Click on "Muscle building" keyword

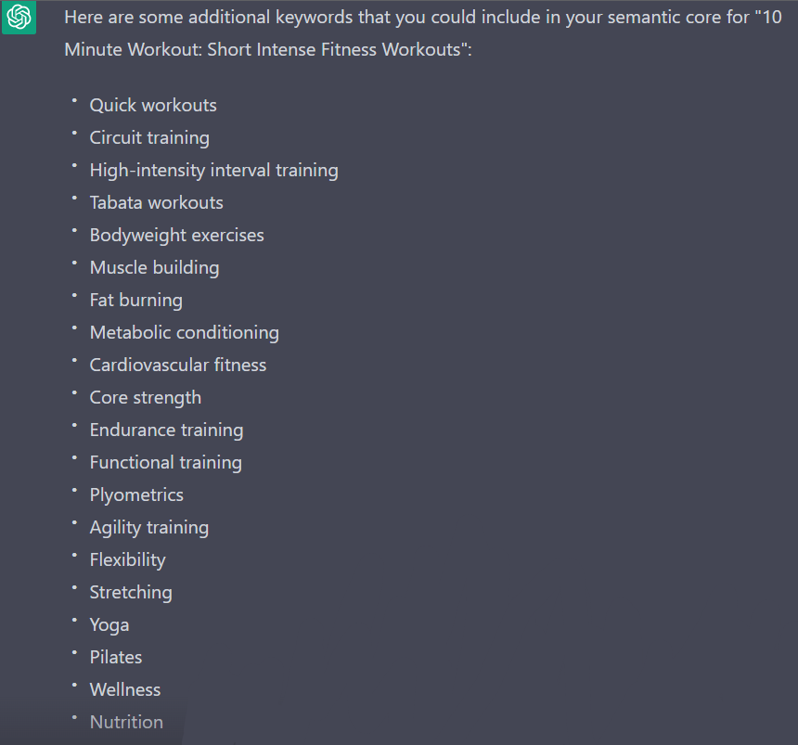154,268
